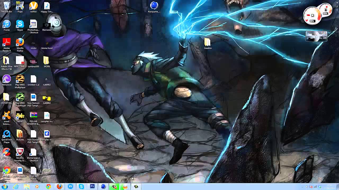Switch to Photoshop in the taskbar
The height and width of the screenshot is (190, 339).
pos(92,187)
